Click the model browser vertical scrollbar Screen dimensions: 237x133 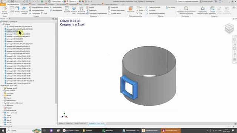click(x=56, y=63)
